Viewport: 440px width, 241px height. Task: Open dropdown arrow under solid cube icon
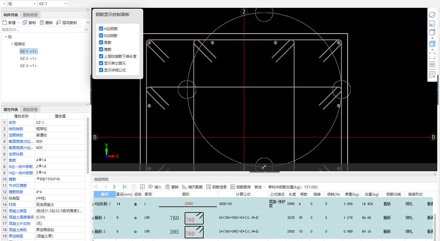tap(432, 50)
